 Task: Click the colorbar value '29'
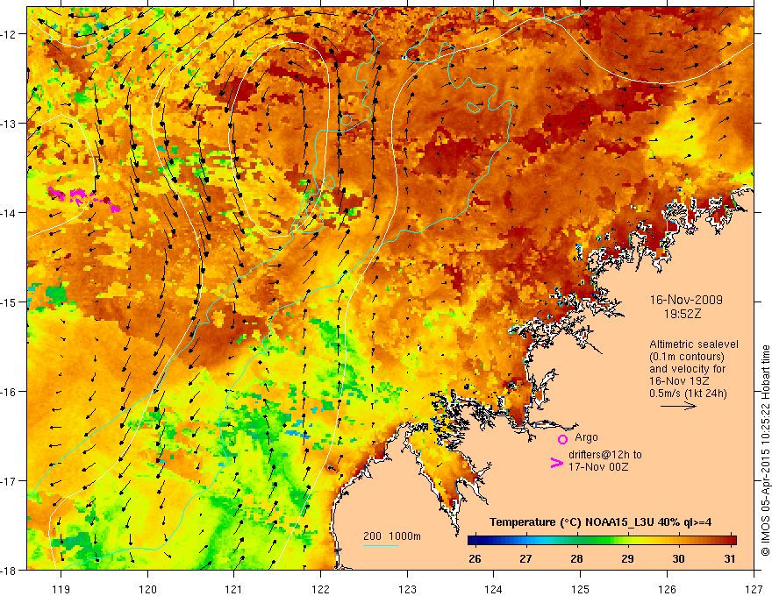(x=627, y=558)
